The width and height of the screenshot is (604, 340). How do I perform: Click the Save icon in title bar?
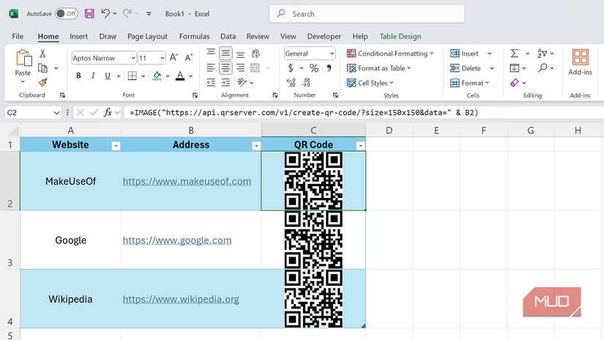[x=89, y=13]
